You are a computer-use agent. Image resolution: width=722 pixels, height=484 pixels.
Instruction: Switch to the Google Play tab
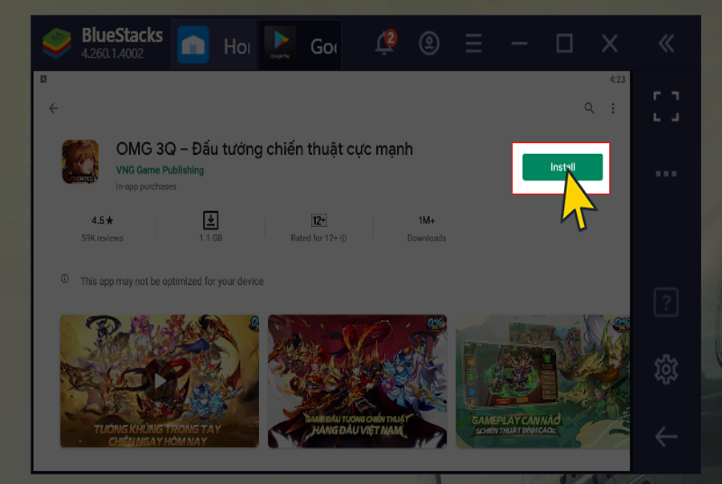(x=300, y=45)
